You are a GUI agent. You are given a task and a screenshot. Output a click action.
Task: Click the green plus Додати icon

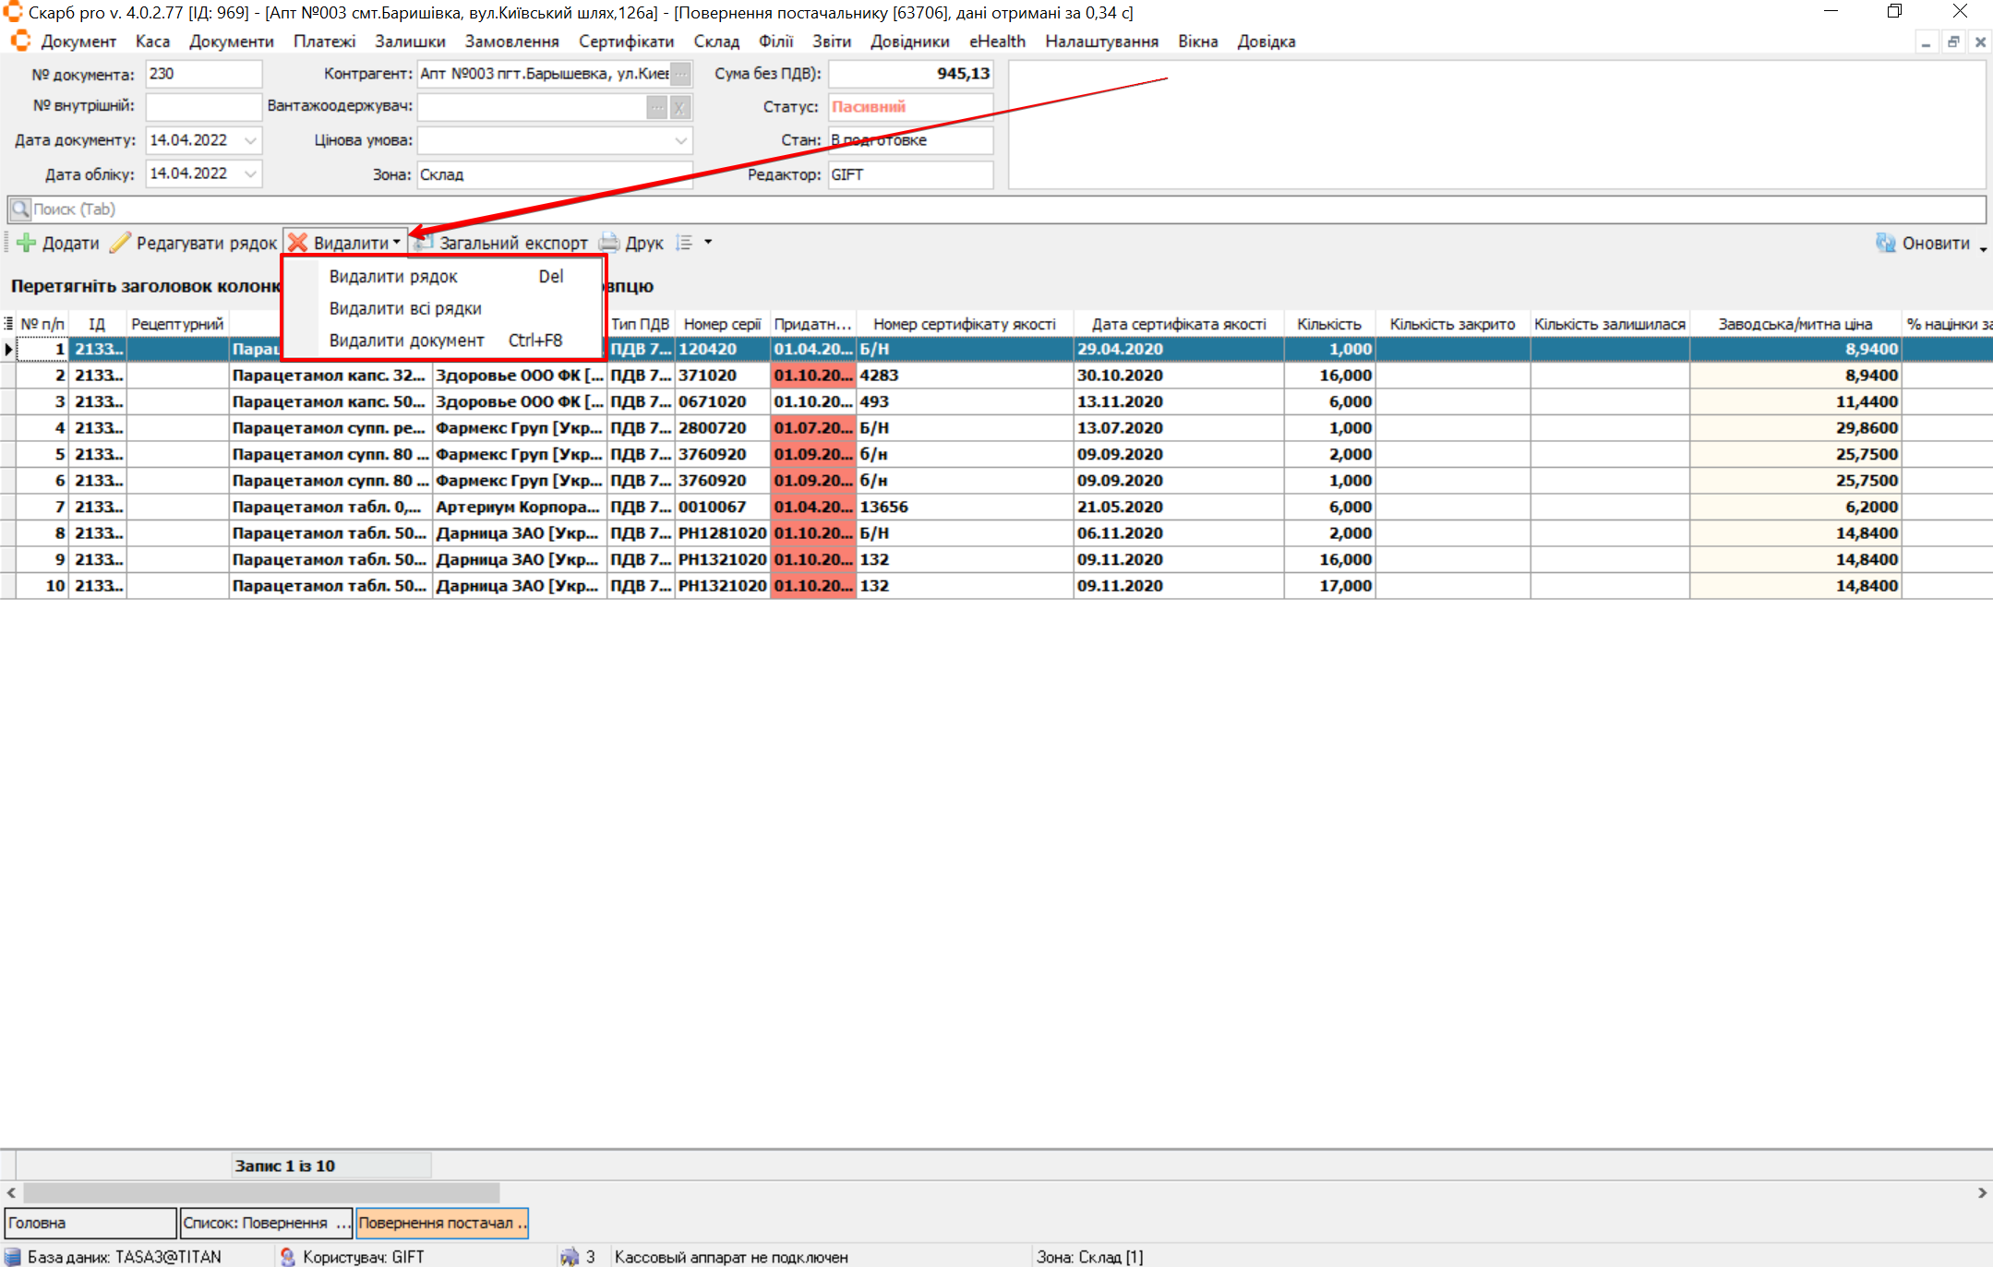pos(26,243)
